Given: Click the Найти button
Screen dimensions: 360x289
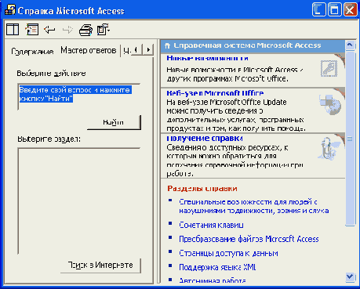Looking at the screenshot, I should (114, 122).
